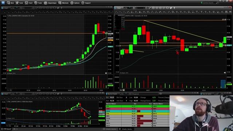Image resolution: width=233 pixels, height=131 pixels.
Task: Select the vertical line tool in right chart
Action: [124, 12]
